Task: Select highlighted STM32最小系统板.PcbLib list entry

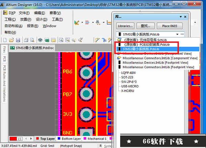Action: (158, 49)
